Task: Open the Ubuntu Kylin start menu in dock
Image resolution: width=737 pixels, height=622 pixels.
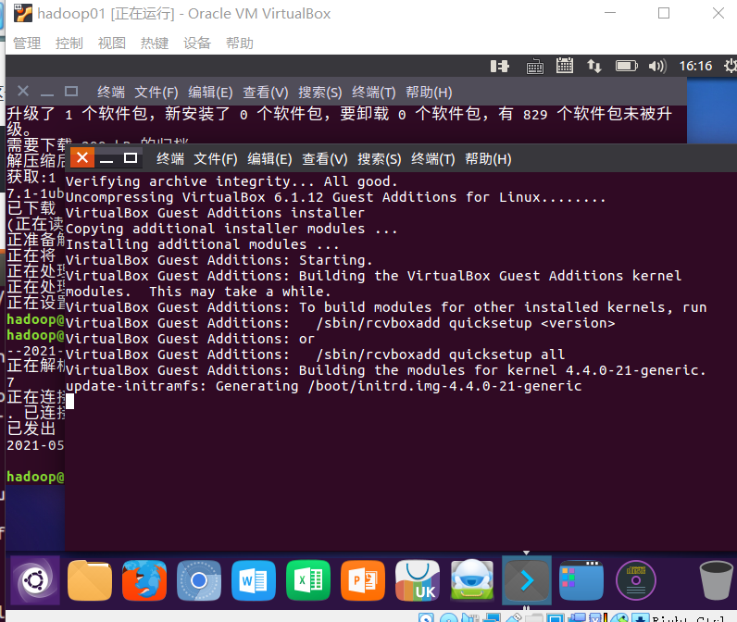Action: coord(35,580)
